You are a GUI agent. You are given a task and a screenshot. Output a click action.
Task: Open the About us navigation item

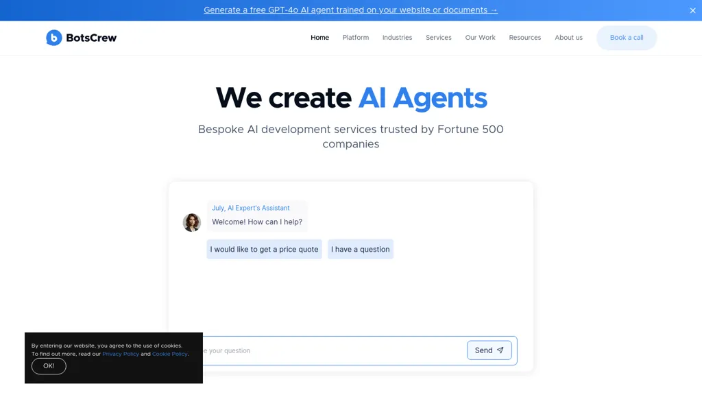click(568, 38)
